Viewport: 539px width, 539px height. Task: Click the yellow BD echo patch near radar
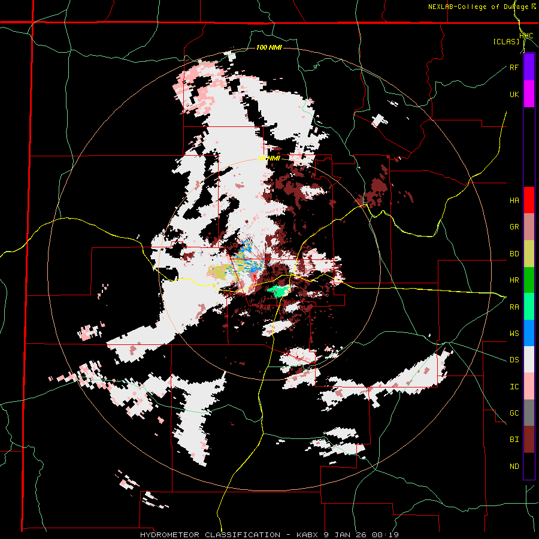[x=217, y=272]
